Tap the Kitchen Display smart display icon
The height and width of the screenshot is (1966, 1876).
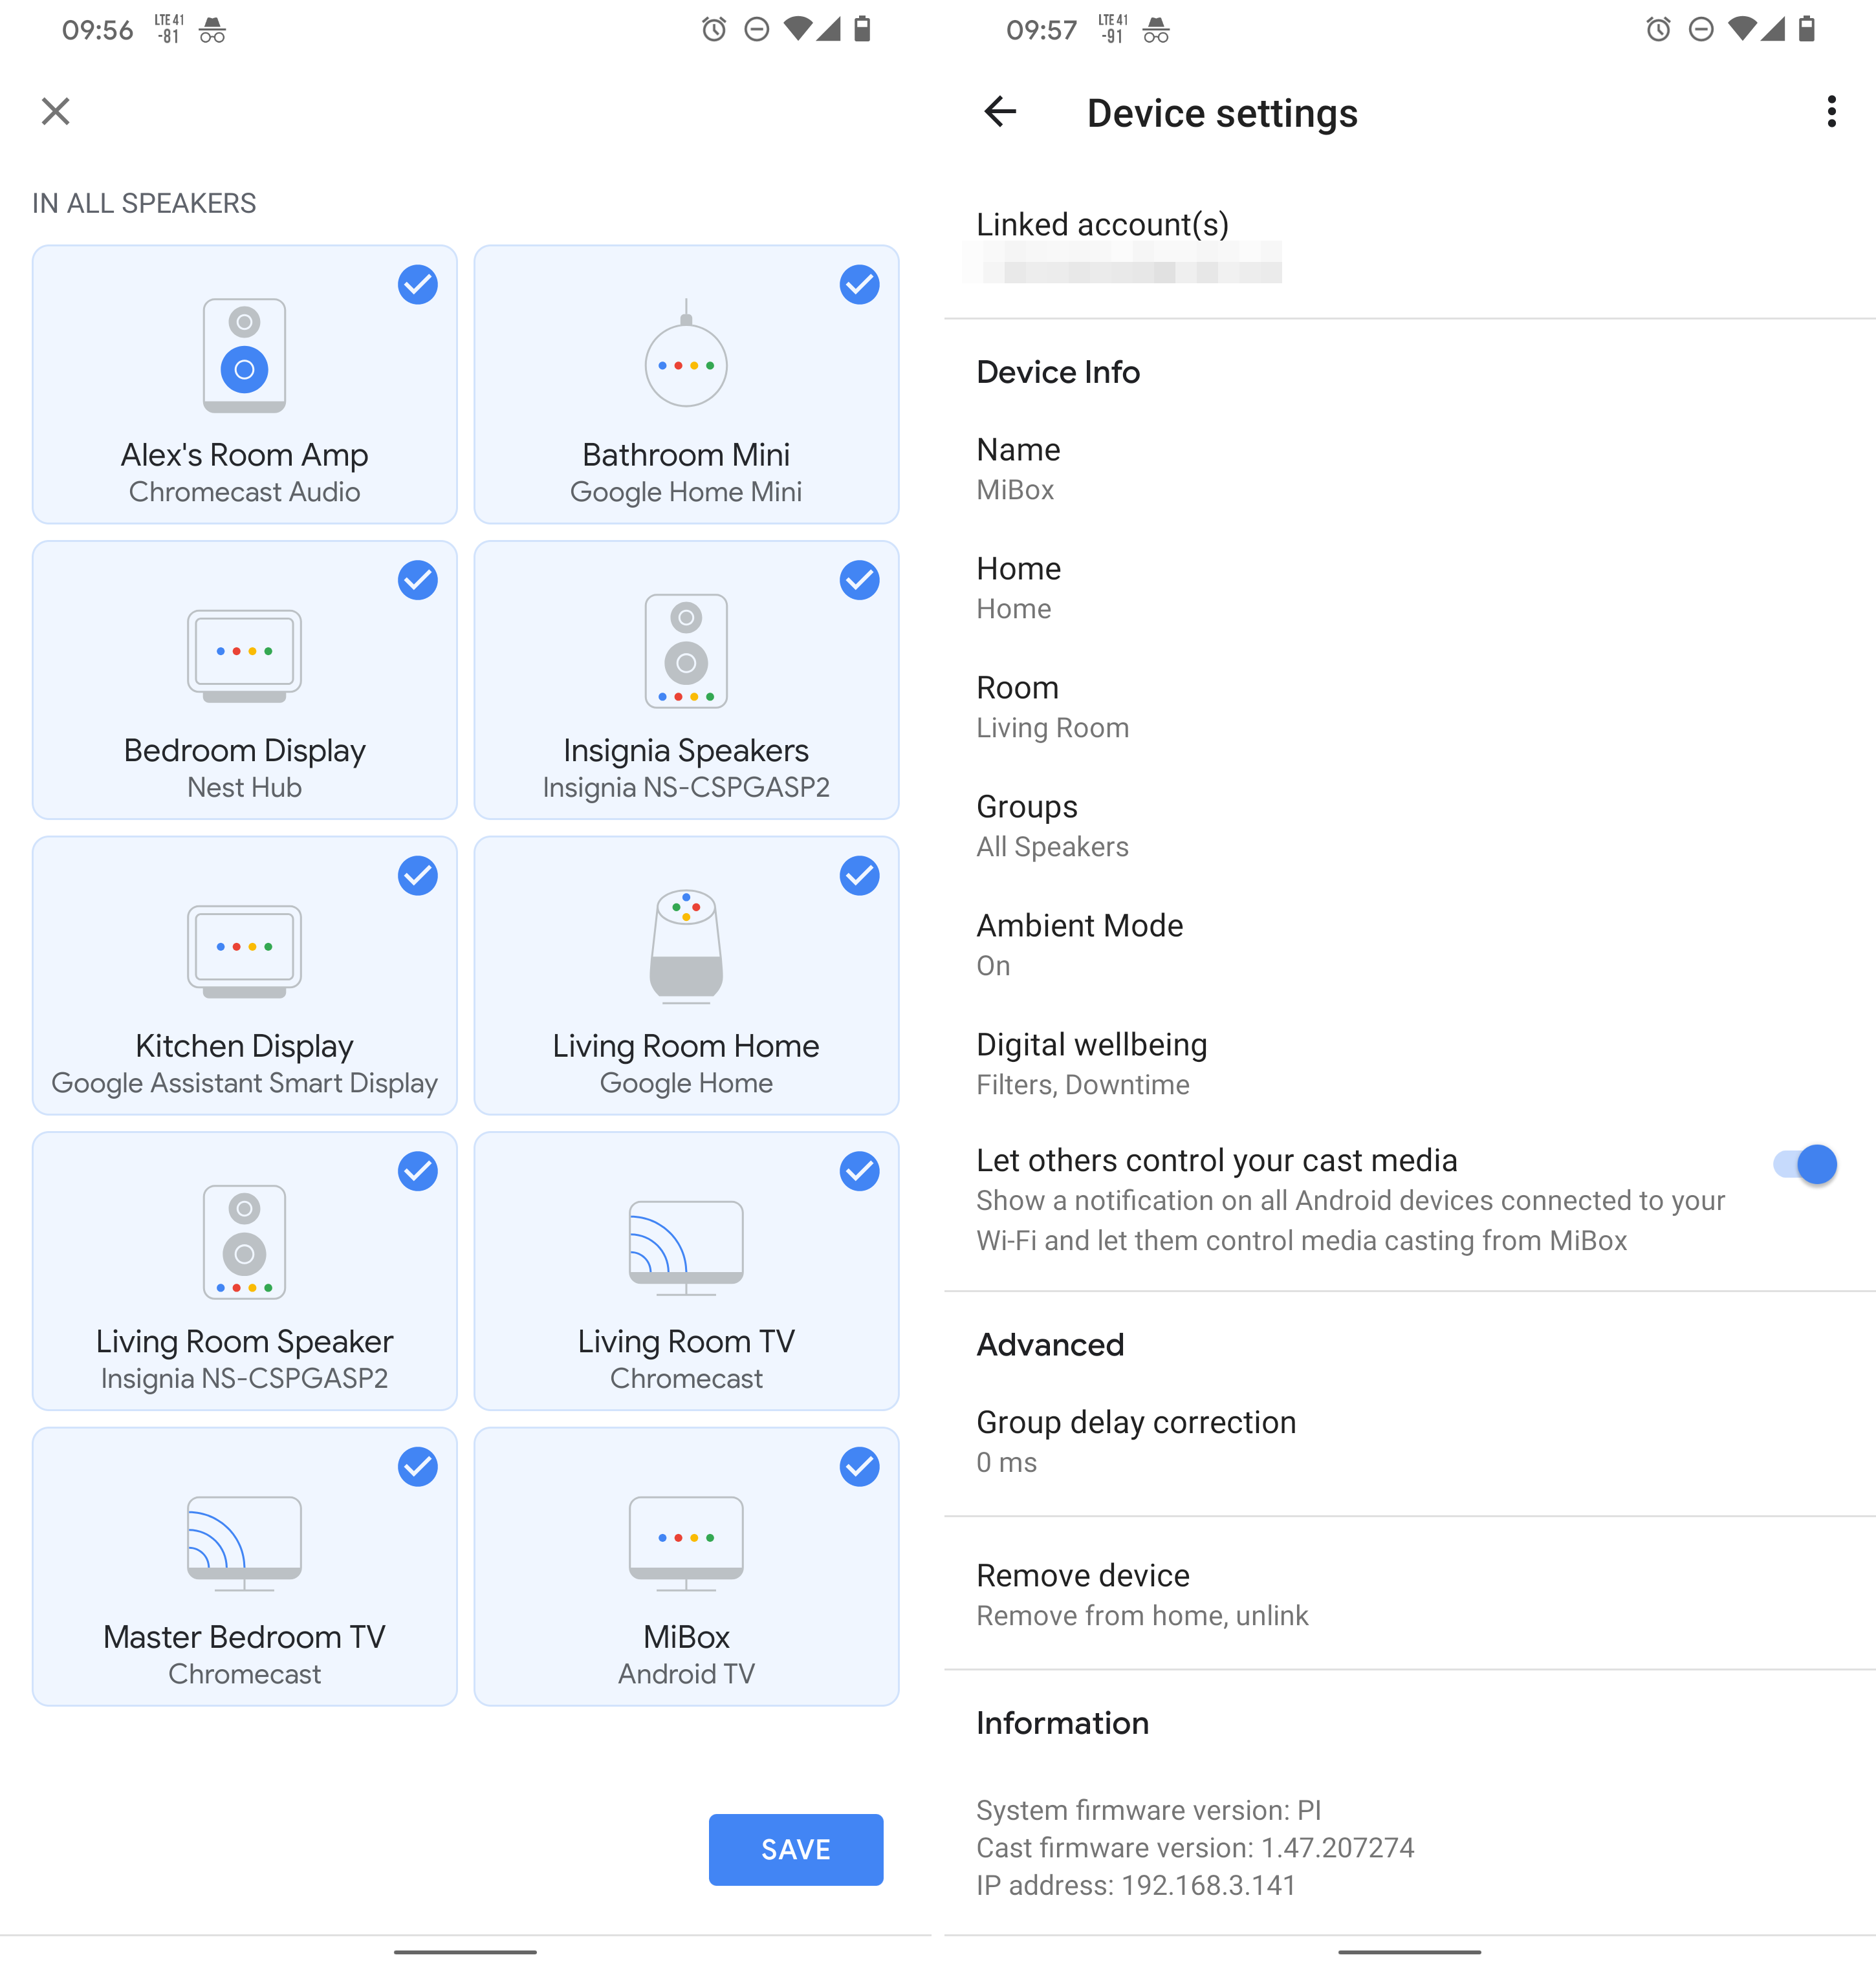pyautogui.click(x=244, y=951)
